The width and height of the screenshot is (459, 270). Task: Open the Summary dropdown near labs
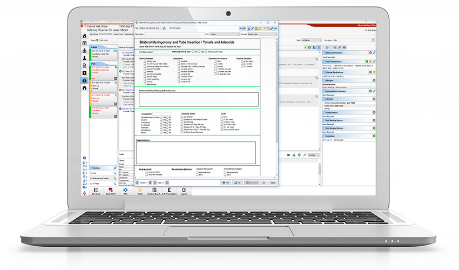point(314,155)
